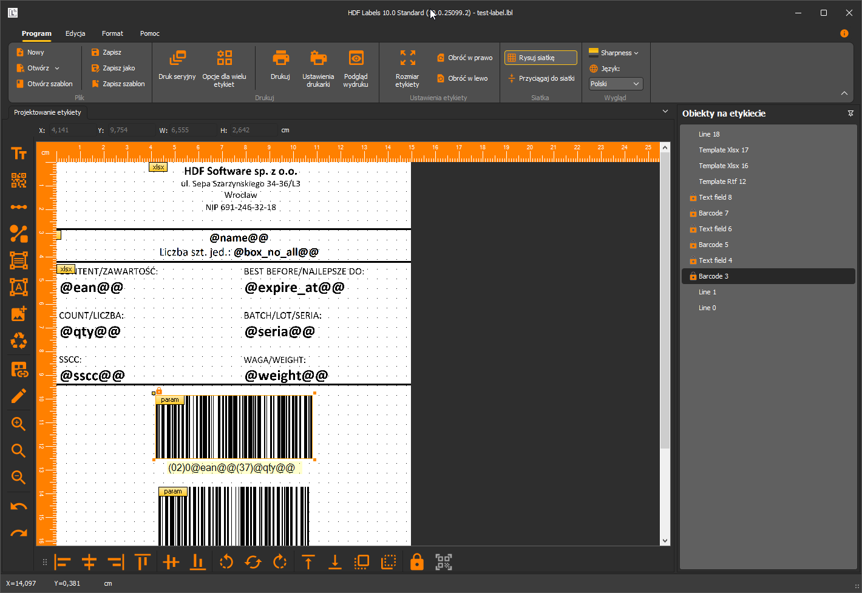Align objects to the bottom
Screen dimensions: 862x593
[x=198, y=562]
